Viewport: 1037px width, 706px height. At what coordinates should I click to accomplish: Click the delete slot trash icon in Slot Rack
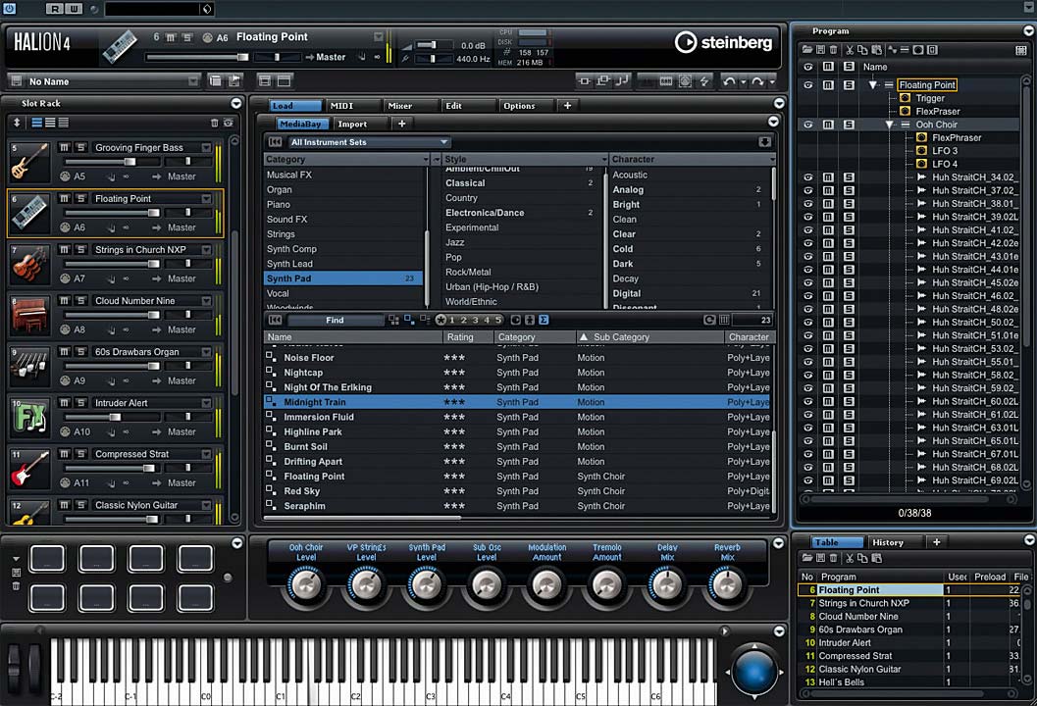pos(214,123)
